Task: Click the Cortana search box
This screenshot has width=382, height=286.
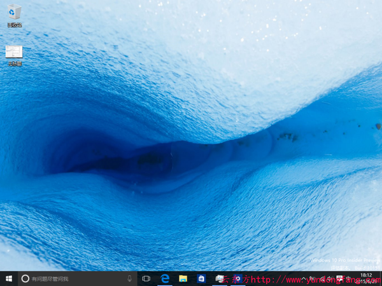Action: pyautogui.click(x=78, y=279)
